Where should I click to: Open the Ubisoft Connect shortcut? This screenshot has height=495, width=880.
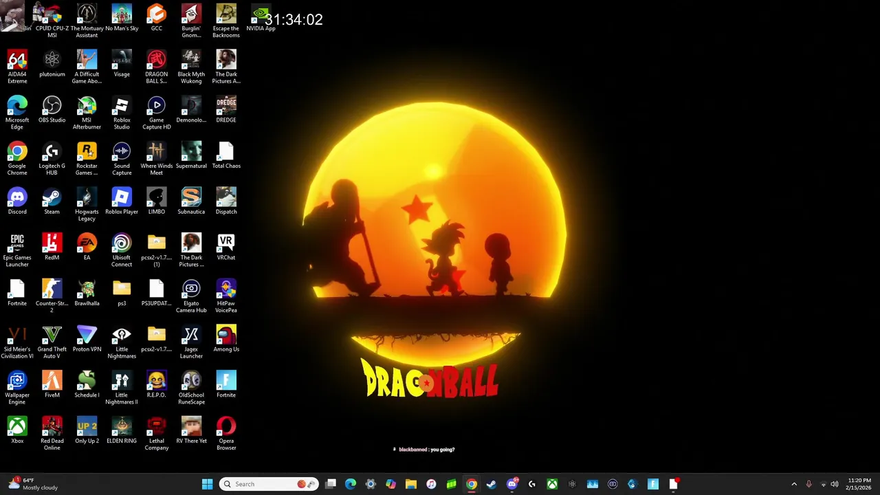tap(122, 250)
